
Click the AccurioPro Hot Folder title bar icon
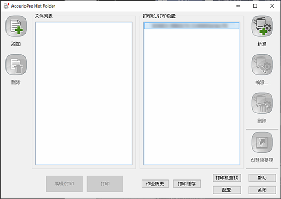[x=7, y=6]
